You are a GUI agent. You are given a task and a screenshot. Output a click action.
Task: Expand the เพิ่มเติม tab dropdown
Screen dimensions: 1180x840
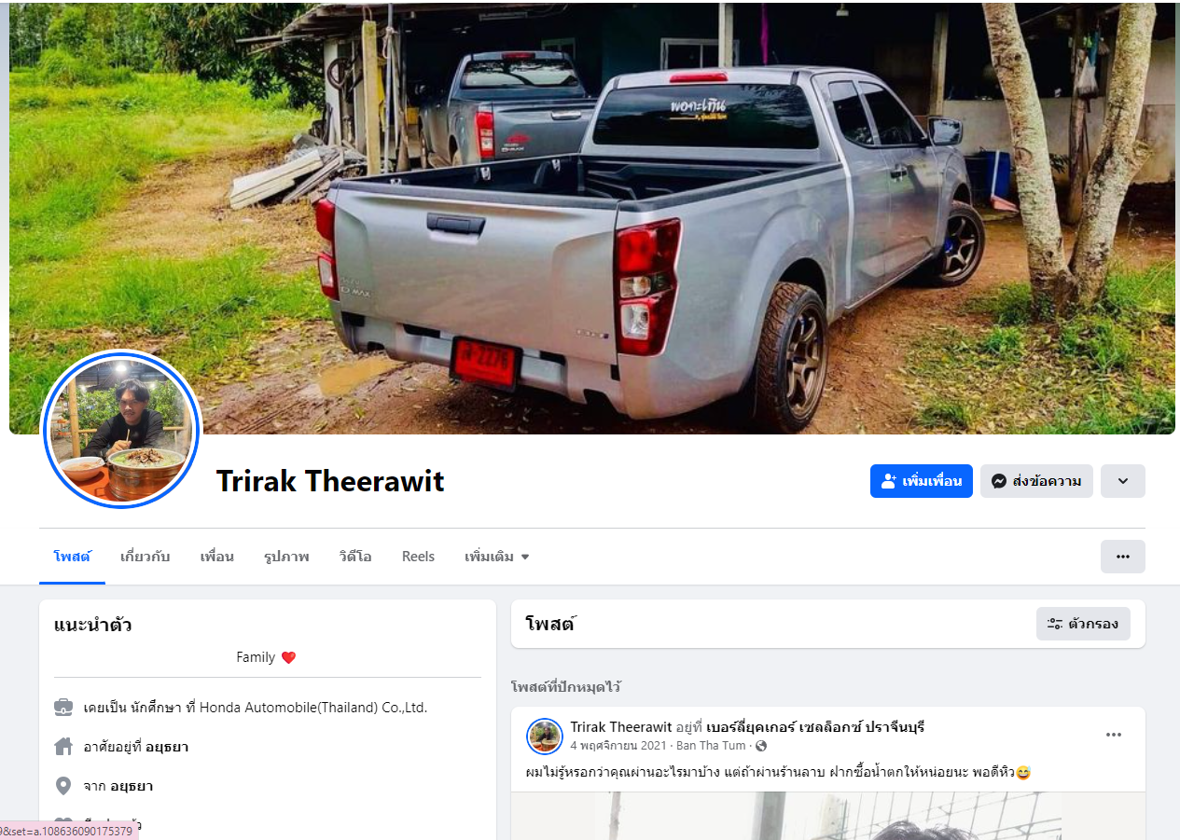497,557
